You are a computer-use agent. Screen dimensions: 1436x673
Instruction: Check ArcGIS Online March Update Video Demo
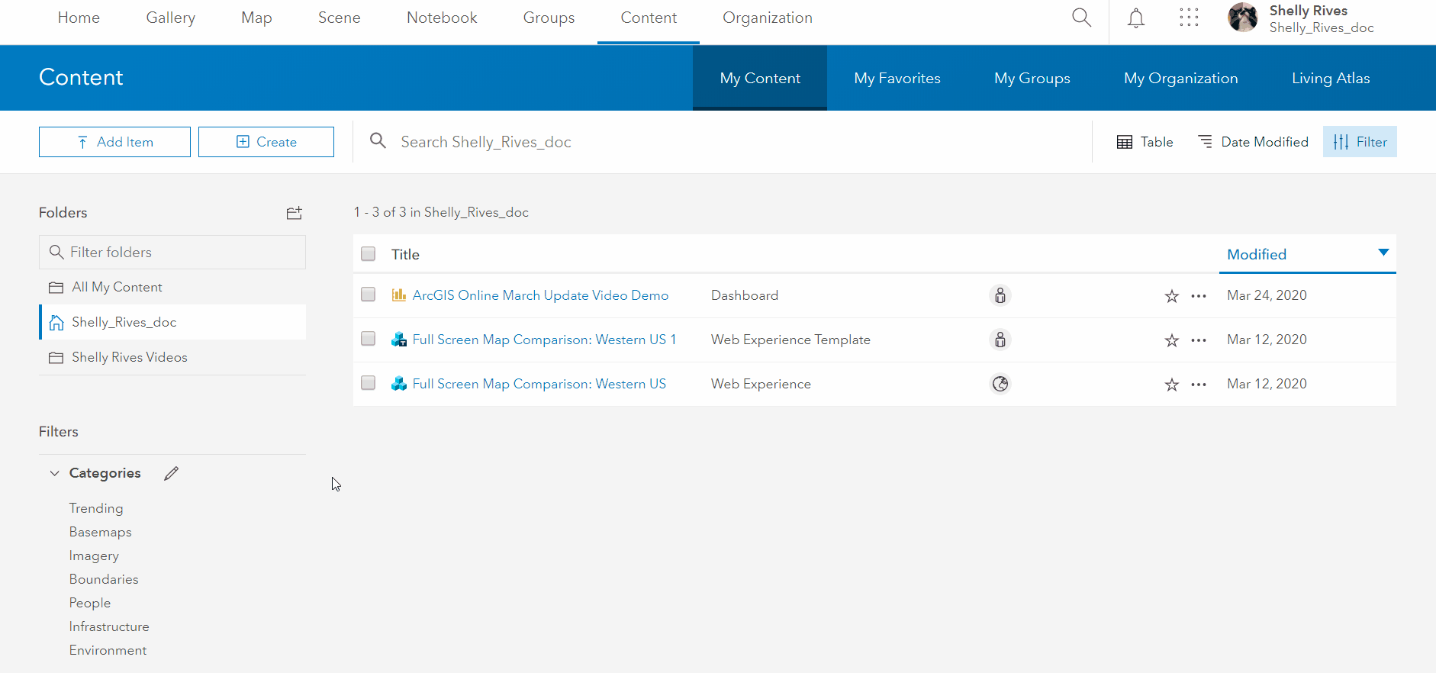[369, 295]
